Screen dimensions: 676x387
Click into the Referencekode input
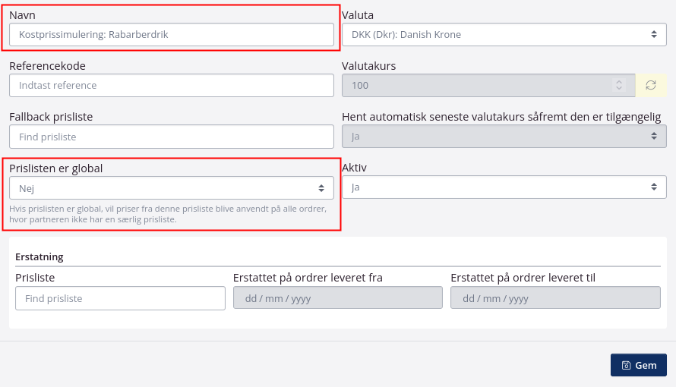171,85
